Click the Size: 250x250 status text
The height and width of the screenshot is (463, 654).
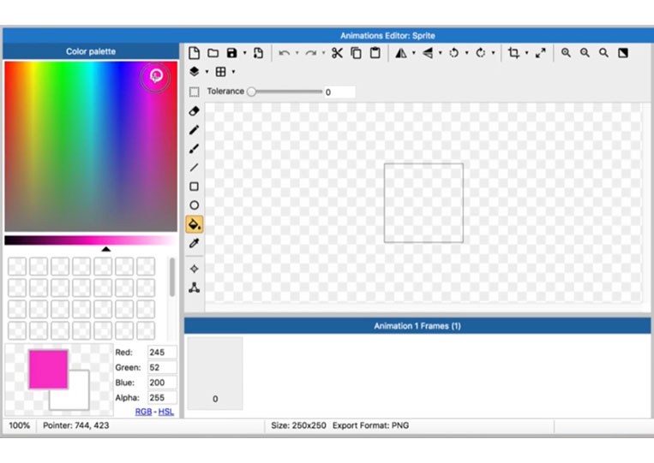[298, 425]
